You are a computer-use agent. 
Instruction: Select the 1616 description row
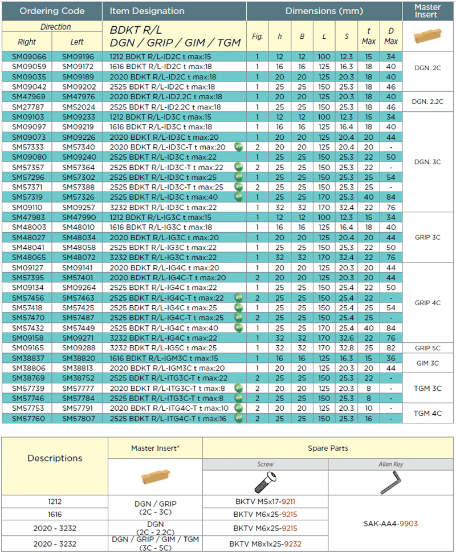[55, 515]
